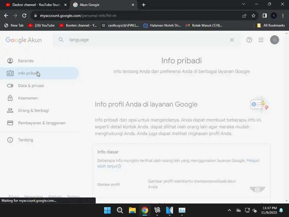
Task: Open the Halaman Noteh bookmark
Action: (162, 25)
